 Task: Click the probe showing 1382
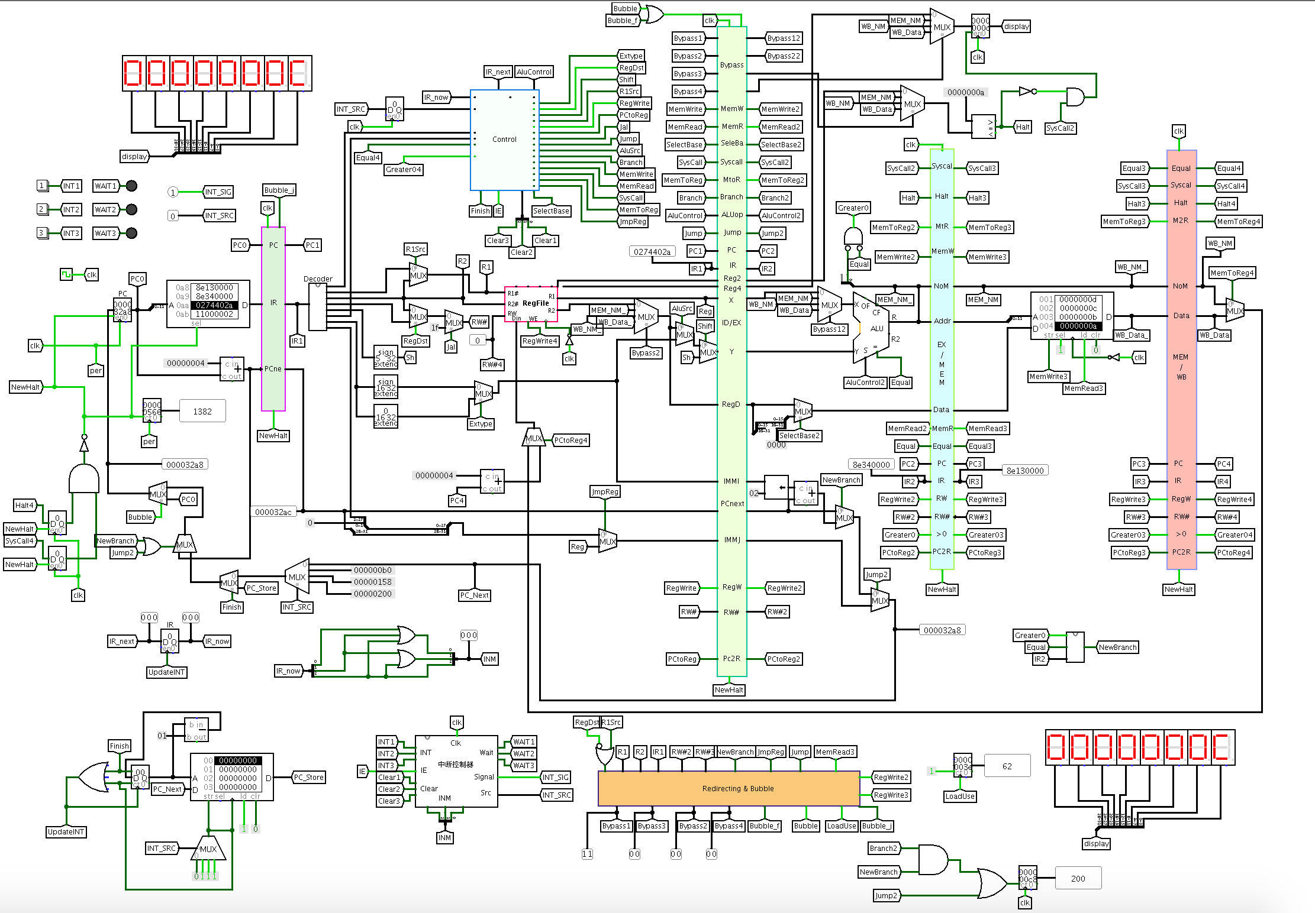pyautogui.click(x=202, y=412)
